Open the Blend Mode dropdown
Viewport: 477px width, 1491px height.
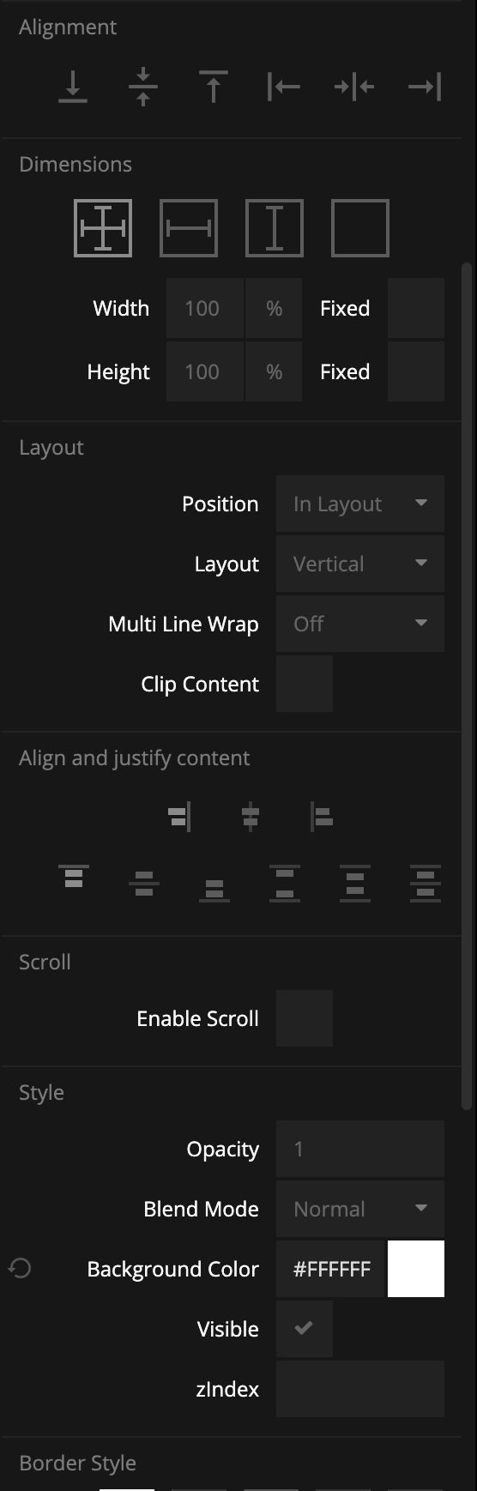[360, 1209]
